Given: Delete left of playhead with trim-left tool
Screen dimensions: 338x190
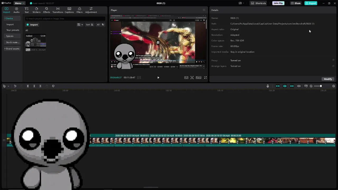Looking at the screenshot, I should coord(34,86).
